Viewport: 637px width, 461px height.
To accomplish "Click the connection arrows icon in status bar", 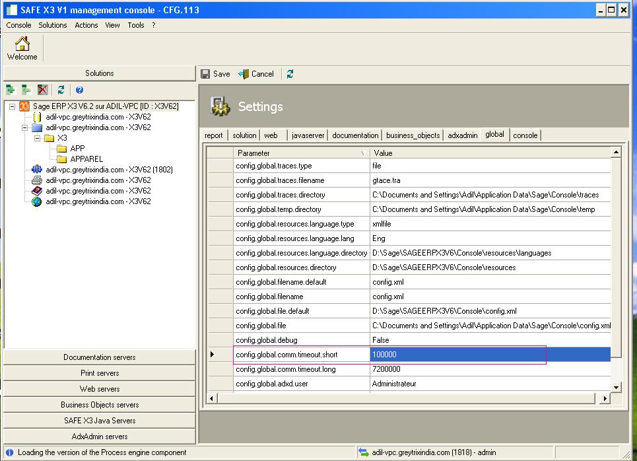I will (363, 452).
